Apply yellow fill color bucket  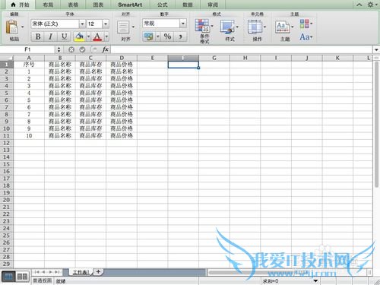80,36
